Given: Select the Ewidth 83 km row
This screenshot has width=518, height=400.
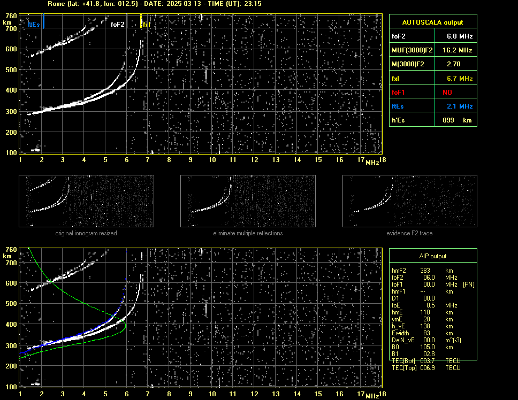Looking at the screenshot, I should tap(422, 333).
